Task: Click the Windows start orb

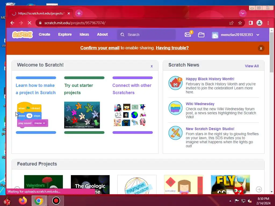Action: click(x=7, y=201)
